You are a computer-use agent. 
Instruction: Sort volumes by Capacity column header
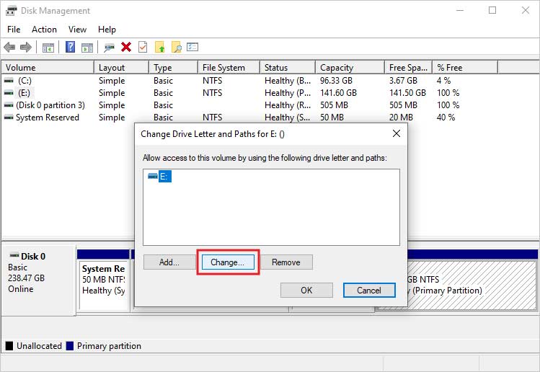click(x=337, y=68)
